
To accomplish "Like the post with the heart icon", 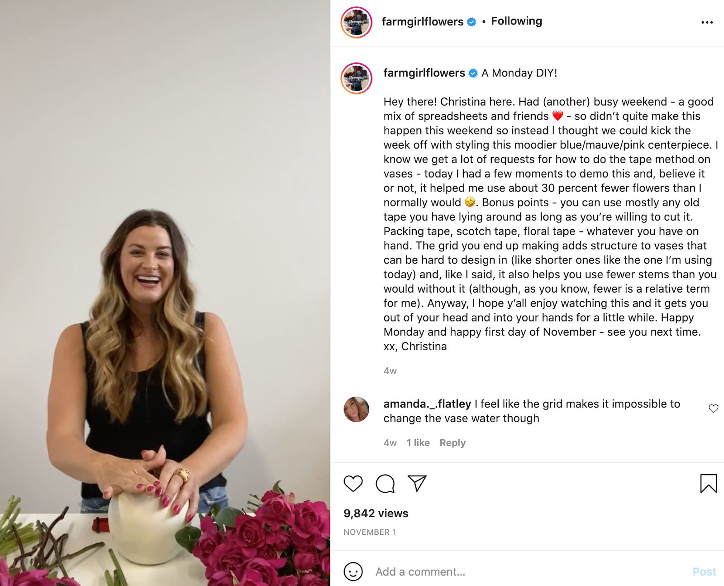I will click(x=353, y=484).
